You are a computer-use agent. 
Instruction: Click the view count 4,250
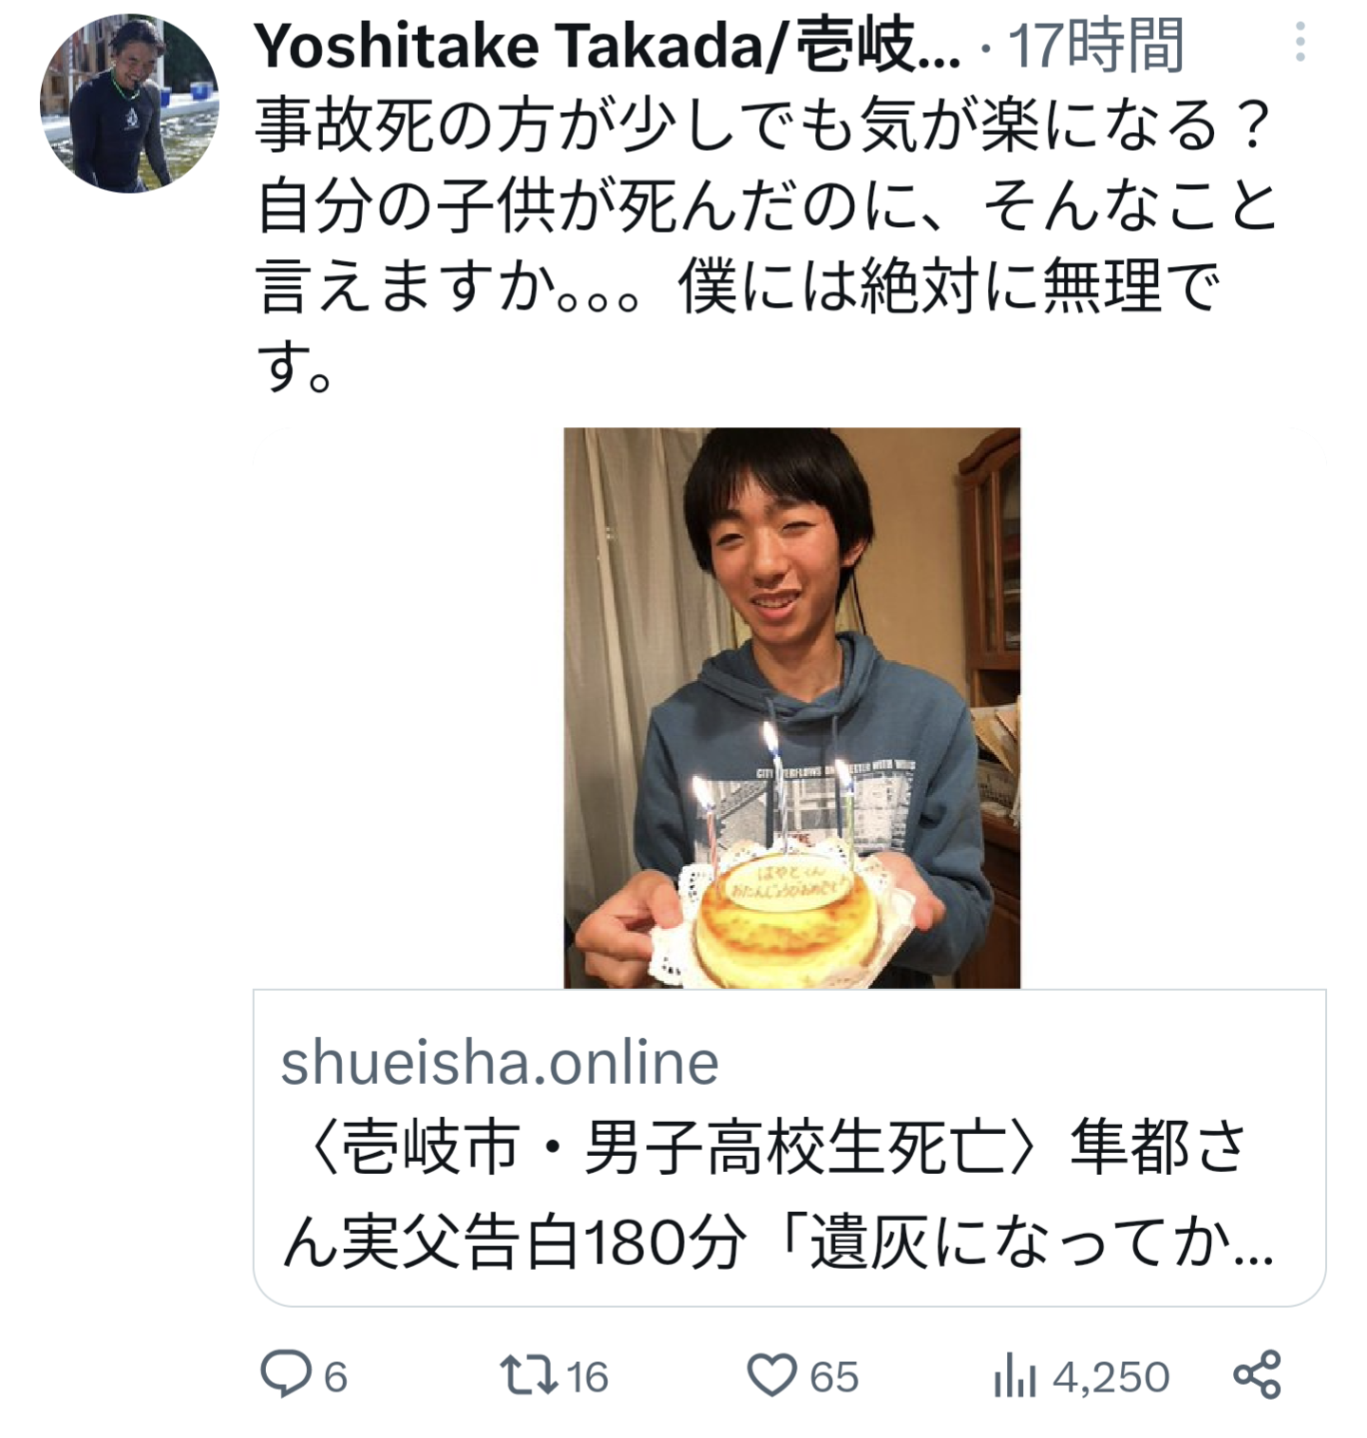pyautogui.click(x=1111, y=1376)
